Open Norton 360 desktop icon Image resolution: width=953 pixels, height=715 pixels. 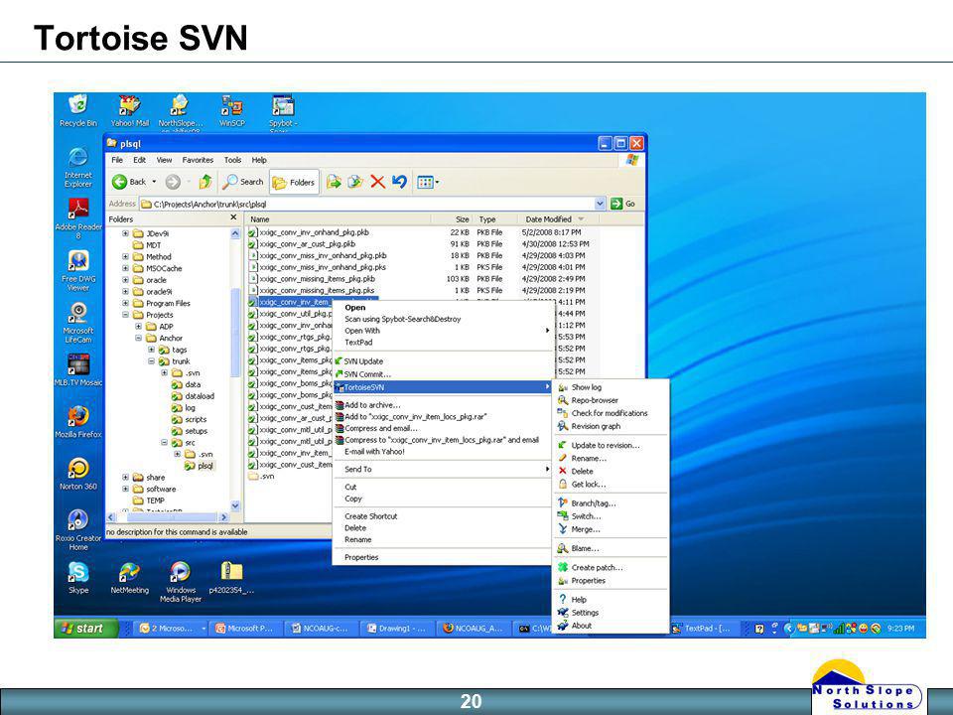pyautogui.click(x=77, y=474)
